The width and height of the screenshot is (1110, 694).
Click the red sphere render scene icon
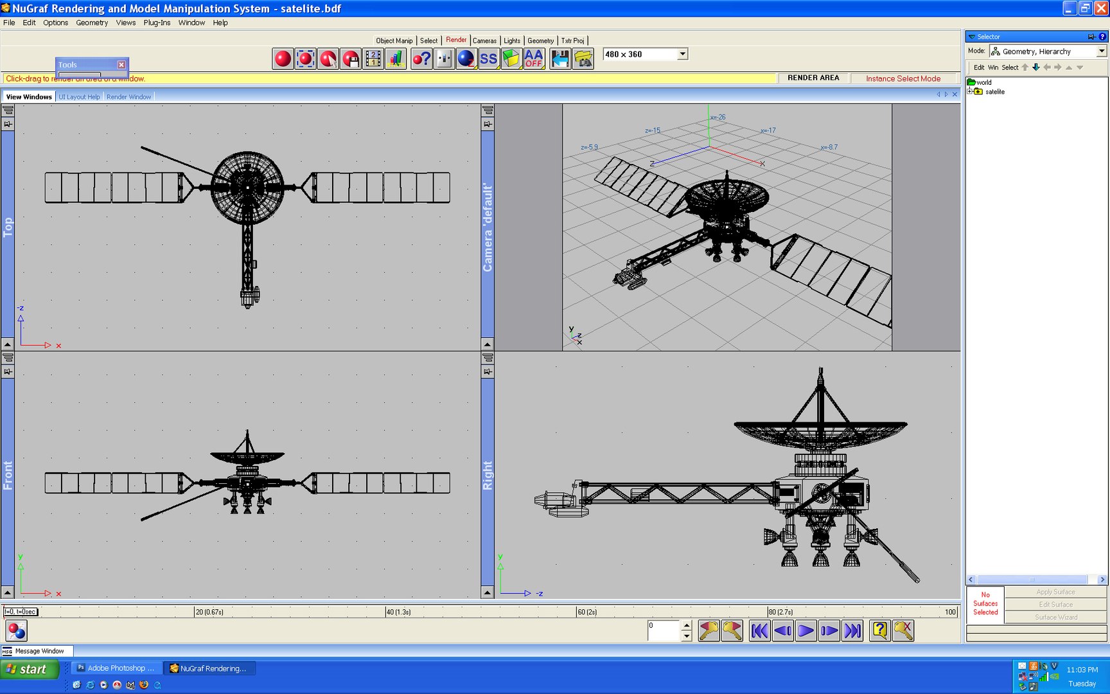[283, 59]
